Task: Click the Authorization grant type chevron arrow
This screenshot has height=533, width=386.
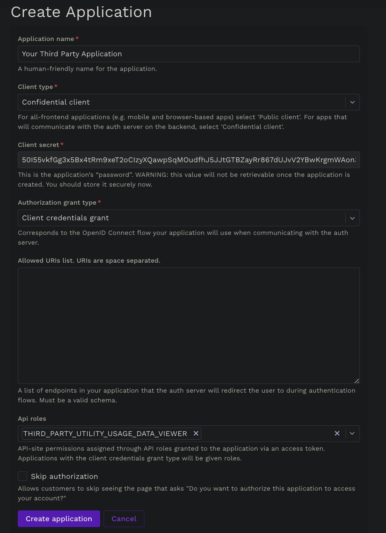Action: click(352, 218)
